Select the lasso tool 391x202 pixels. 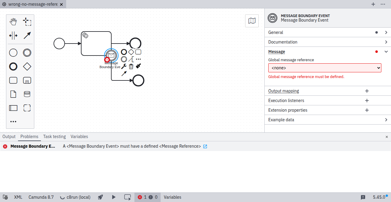[27, 22]
